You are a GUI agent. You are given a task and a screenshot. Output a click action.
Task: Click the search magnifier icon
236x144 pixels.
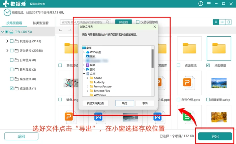click(108, 22)
